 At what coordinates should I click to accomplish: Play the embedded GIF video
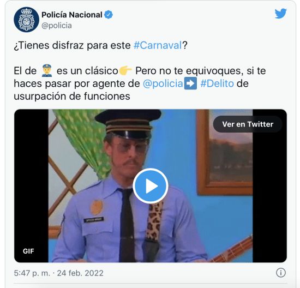click(151, 185)
